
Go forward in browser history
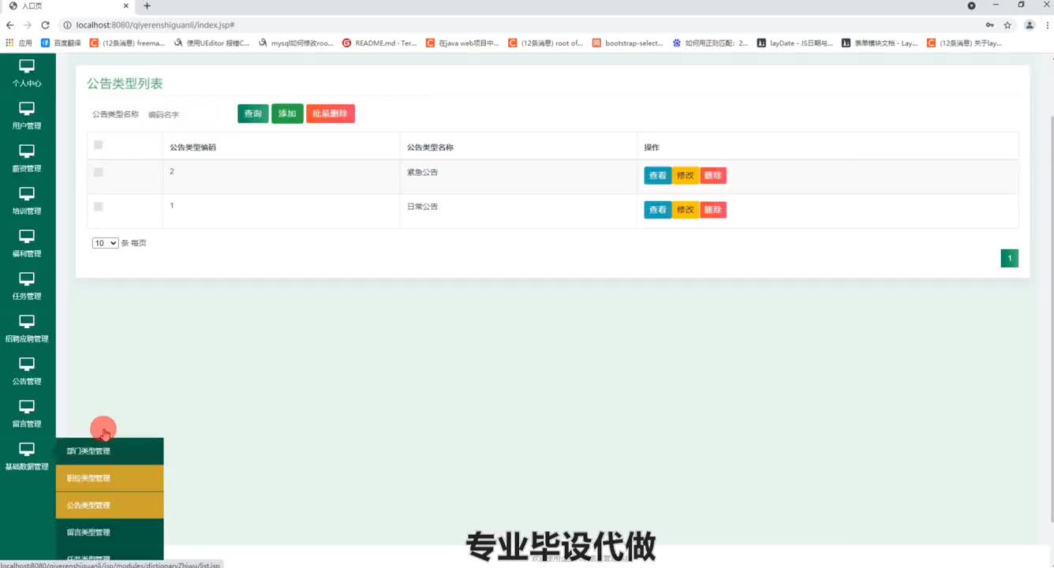(28, 25)
